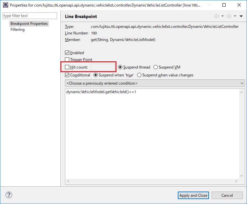Viewport: 247px width, 204px height.
Task: Open the previously entered condition dropdown
Action: coord(155,83)
